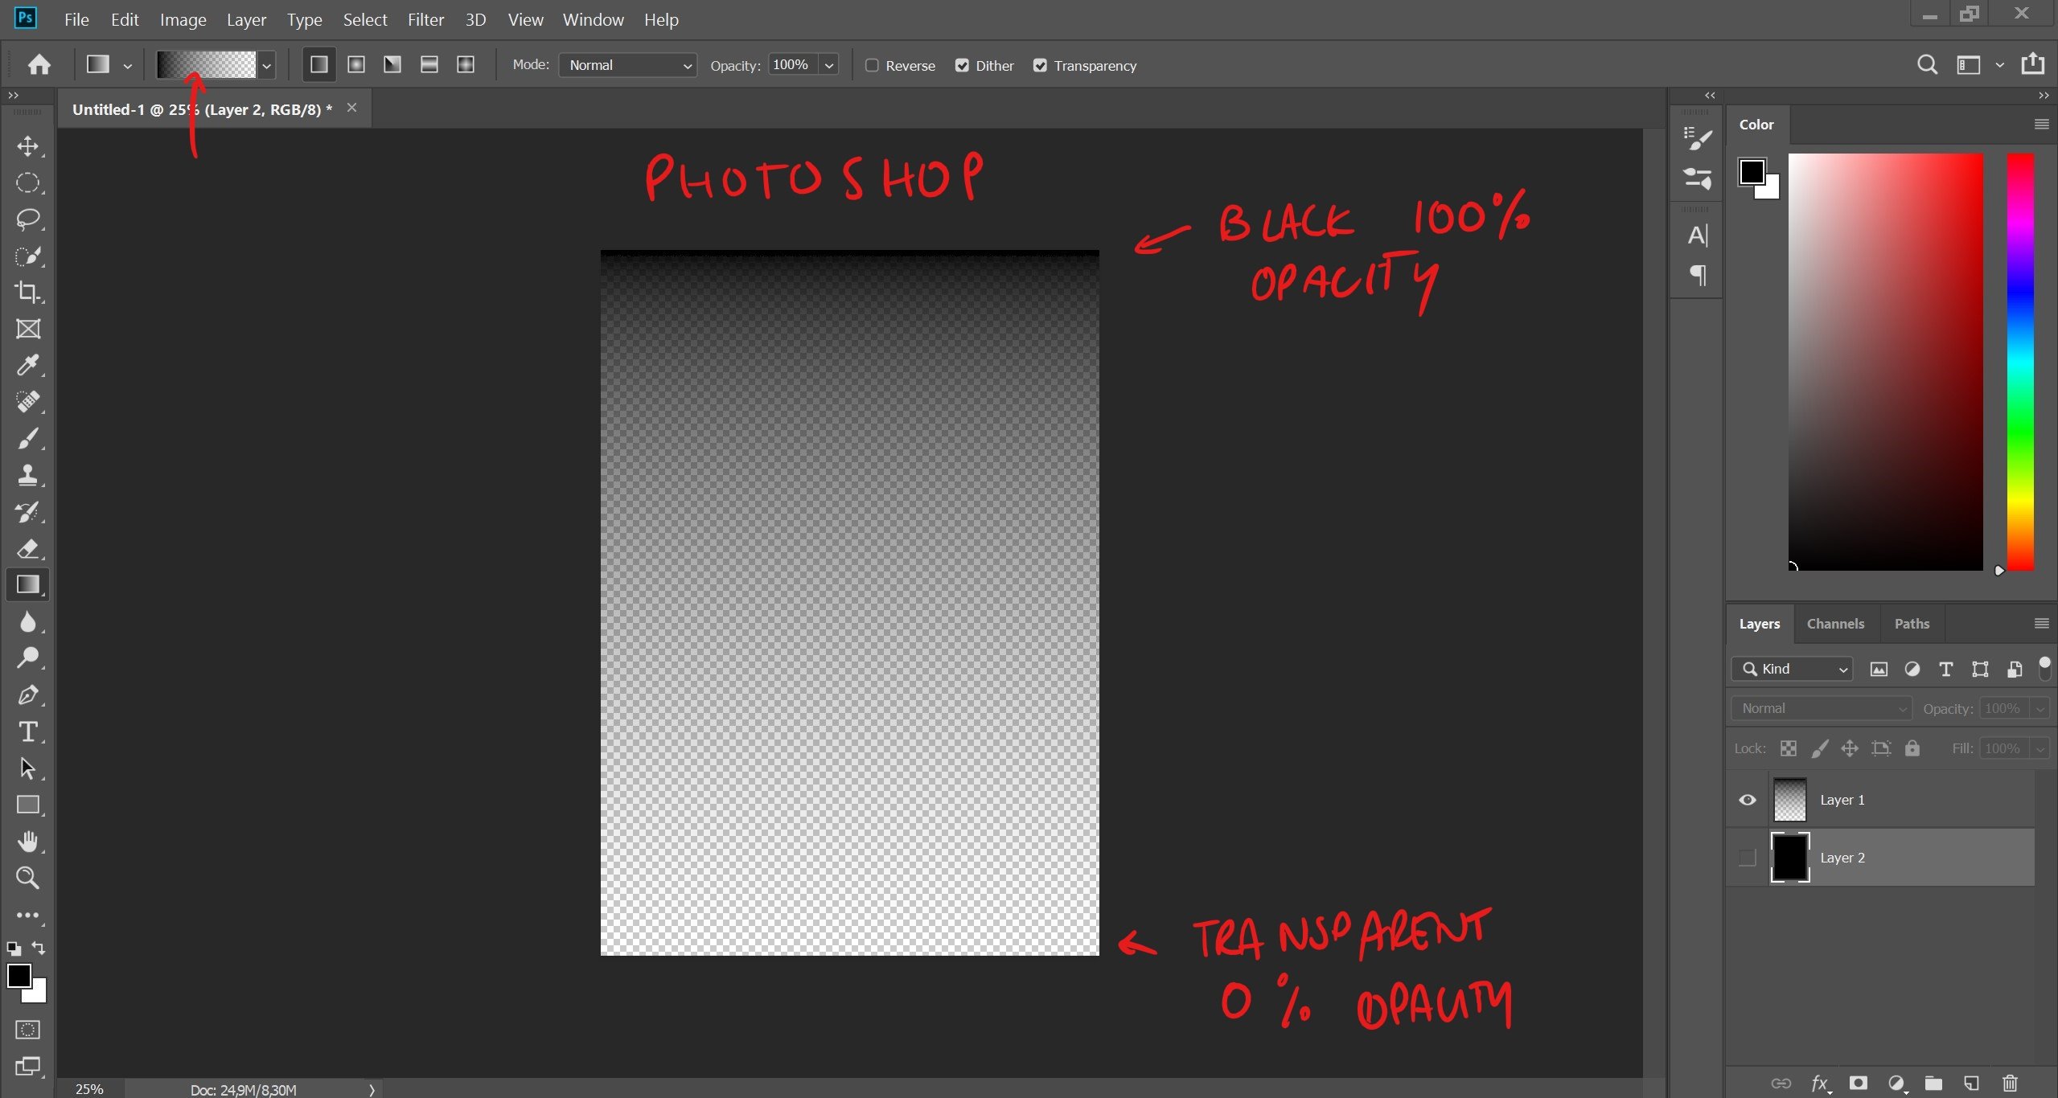2058x1098 pixels.
Task: Select the Path Selection tool
Action: (x=28, y=768)
